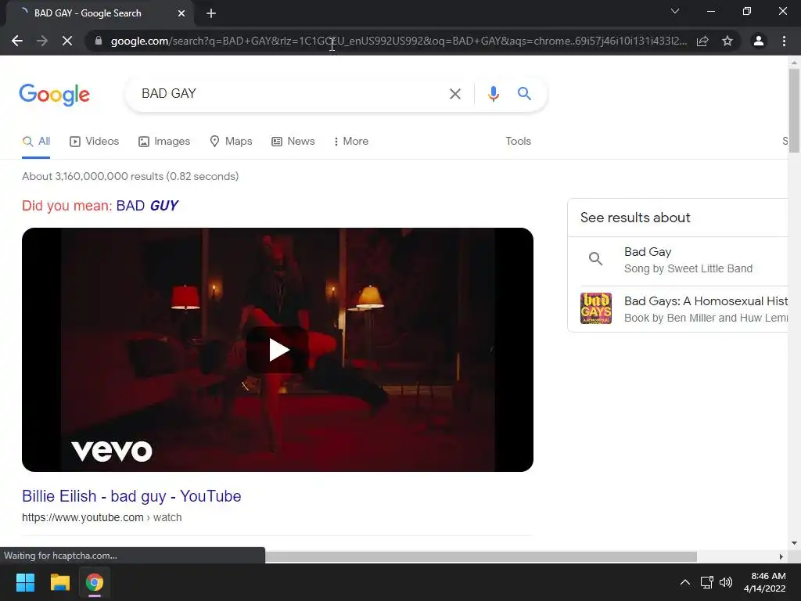This screenshot has width=801, height=601.
Task: Close the BAD GAY - Google Search tab
Action: pos(181,13)
